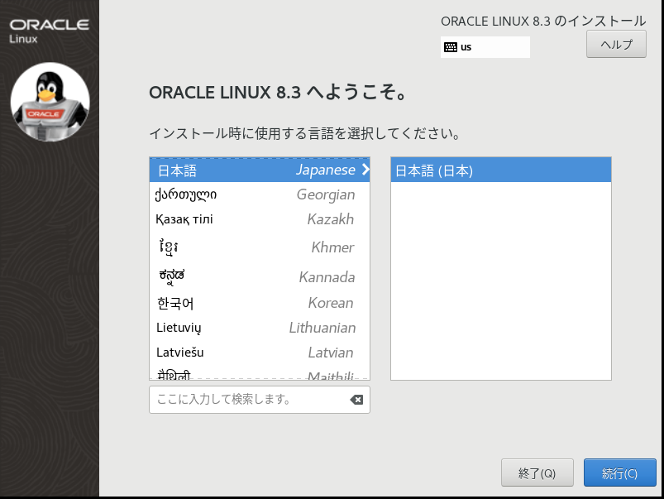Select 日本語 Japanese in language list
Screen dimensions: 664x499
259,170
